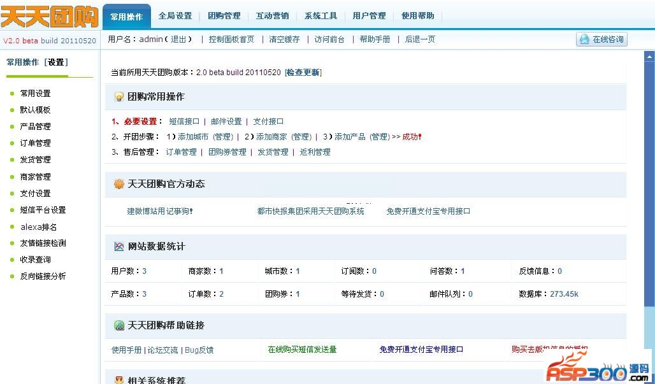This screenshot has height=384, width=655.
Task: Click 退出 to log out admin
Action: [x=178, y=39]
